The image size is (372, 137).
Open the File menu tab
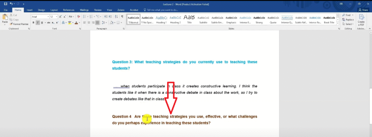6,10
